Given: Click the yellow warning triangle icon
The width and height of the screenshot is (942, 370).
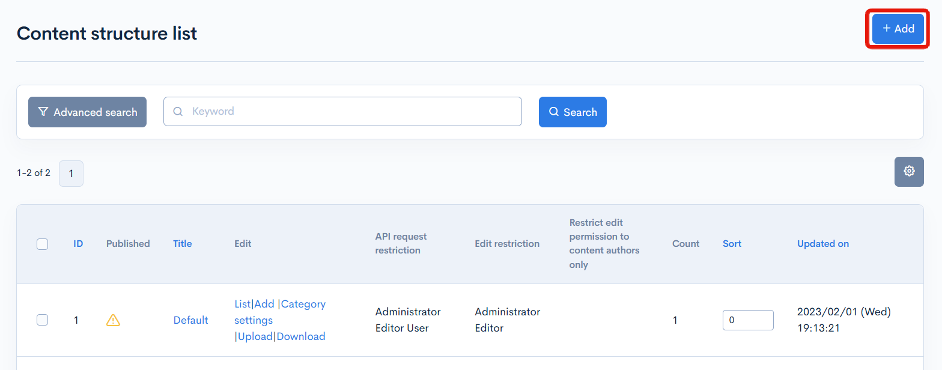Looking at the screenshot, I should tap(113, 320).
